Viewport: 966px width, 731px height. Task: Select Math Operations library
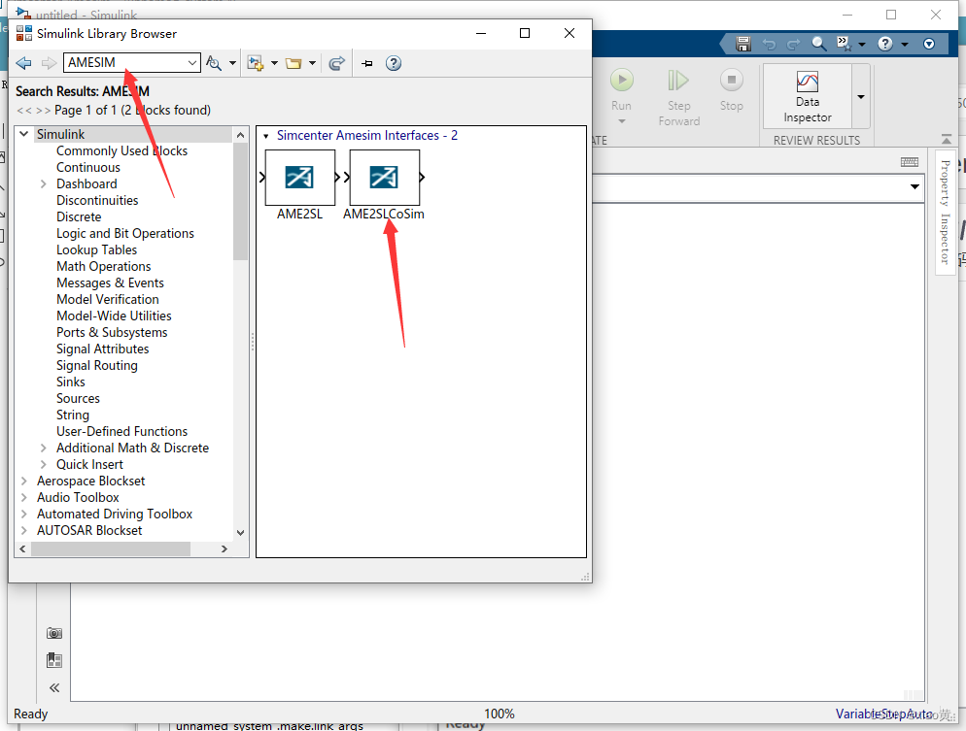point(103,266)
